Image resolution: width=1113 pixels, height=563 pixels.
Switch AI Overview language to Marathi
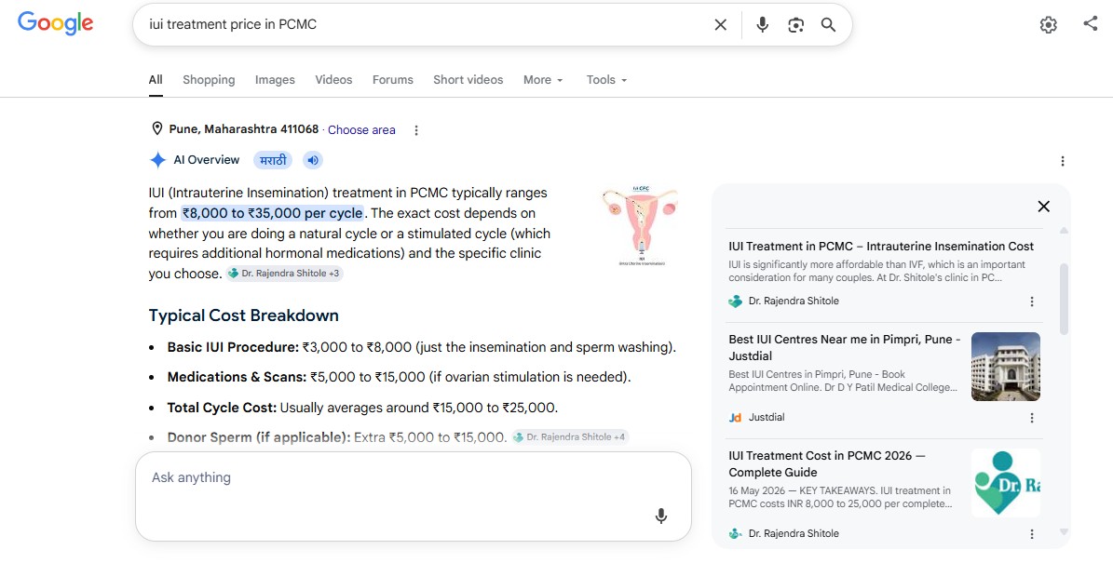coord(273,160)
